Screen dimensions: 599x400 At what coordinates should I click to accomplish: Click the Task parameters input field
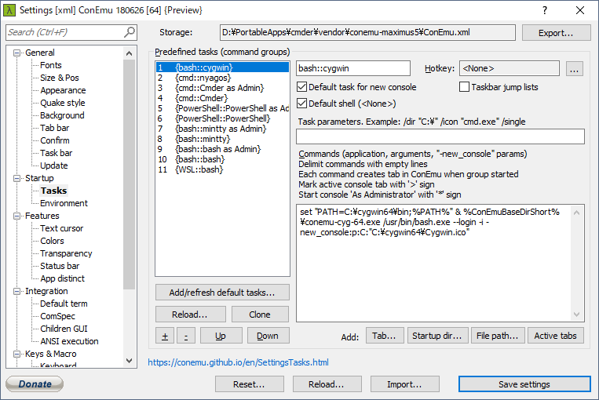click(x=440, y=136)
